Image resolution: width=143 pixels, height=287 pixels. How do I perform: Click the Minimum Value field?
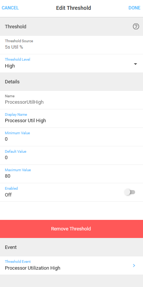click(71, 137)
